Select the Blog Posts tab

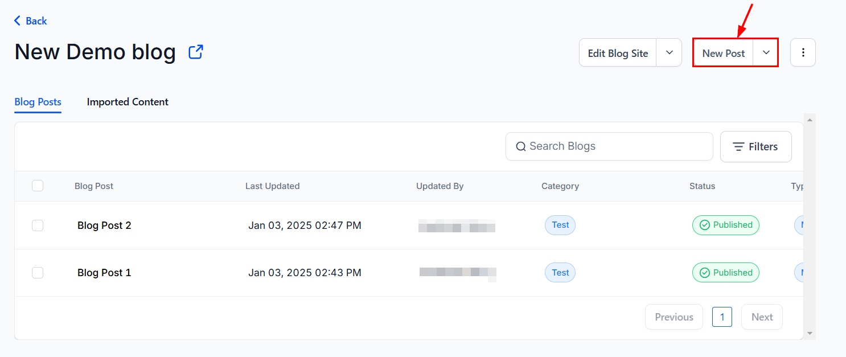tap(38, 102)
